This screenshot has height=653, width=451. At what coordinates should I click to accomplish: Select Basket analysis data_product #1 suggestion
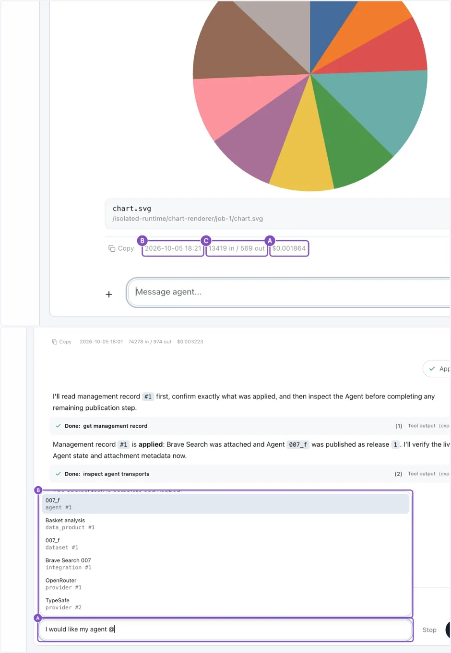[225, 524]
